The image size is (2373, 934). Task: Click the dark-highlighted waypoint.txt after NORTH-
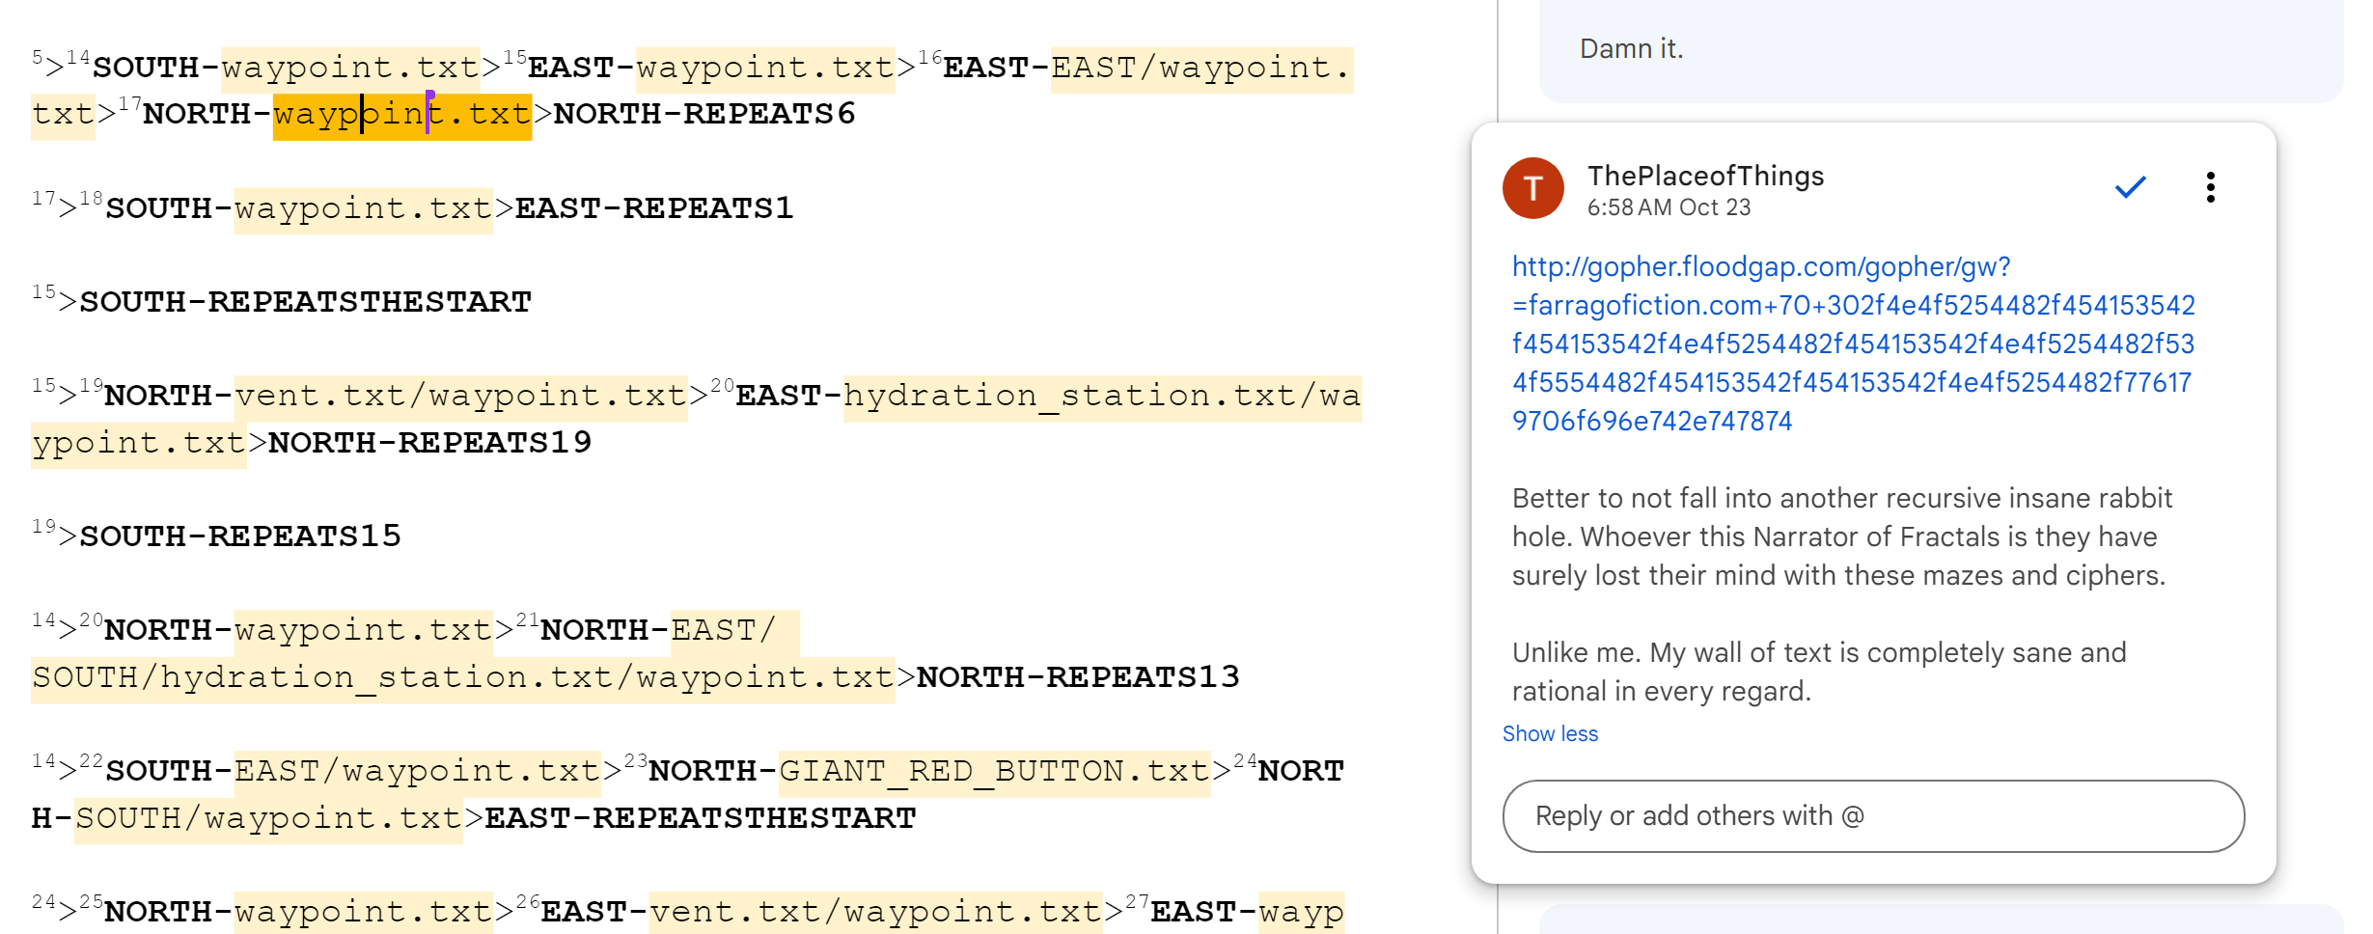401,115
